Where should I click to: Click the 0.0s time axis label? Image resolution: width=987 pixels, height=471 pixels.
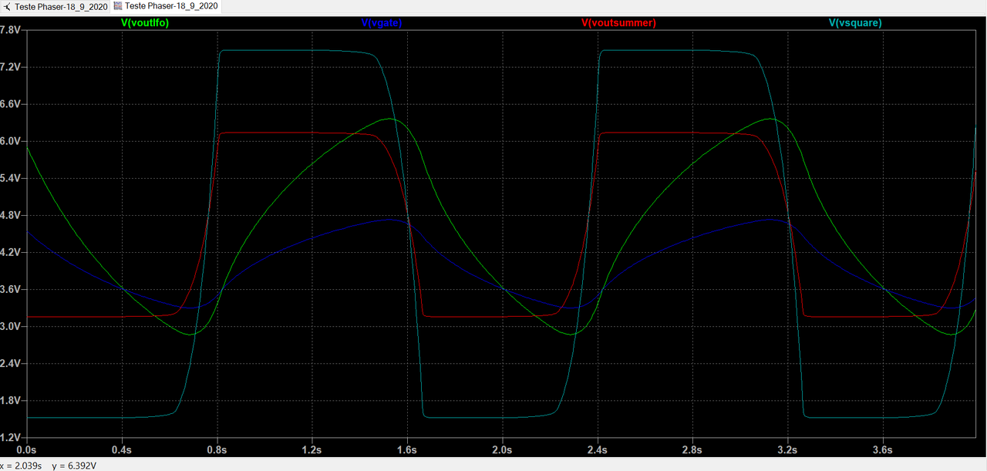26,449
